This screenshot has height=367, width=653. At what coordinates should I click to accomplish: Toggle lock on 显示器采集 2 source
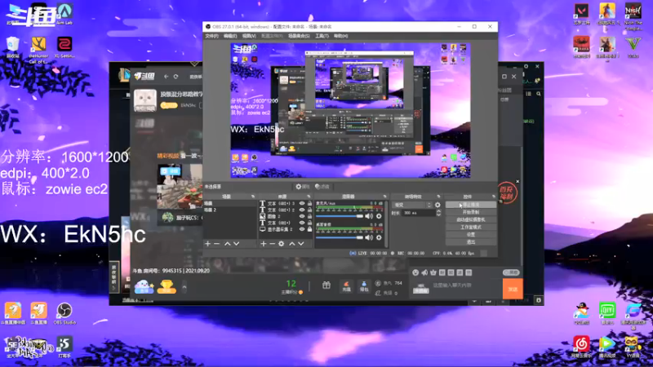(309, 229)
